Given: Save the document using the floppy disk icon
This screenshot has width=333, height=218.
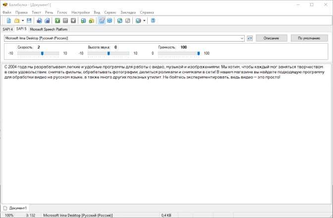Looking at the screenshot, I should click(29, 21).
